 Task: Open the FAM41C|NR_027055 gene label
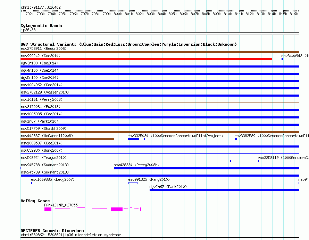[61, 205]
